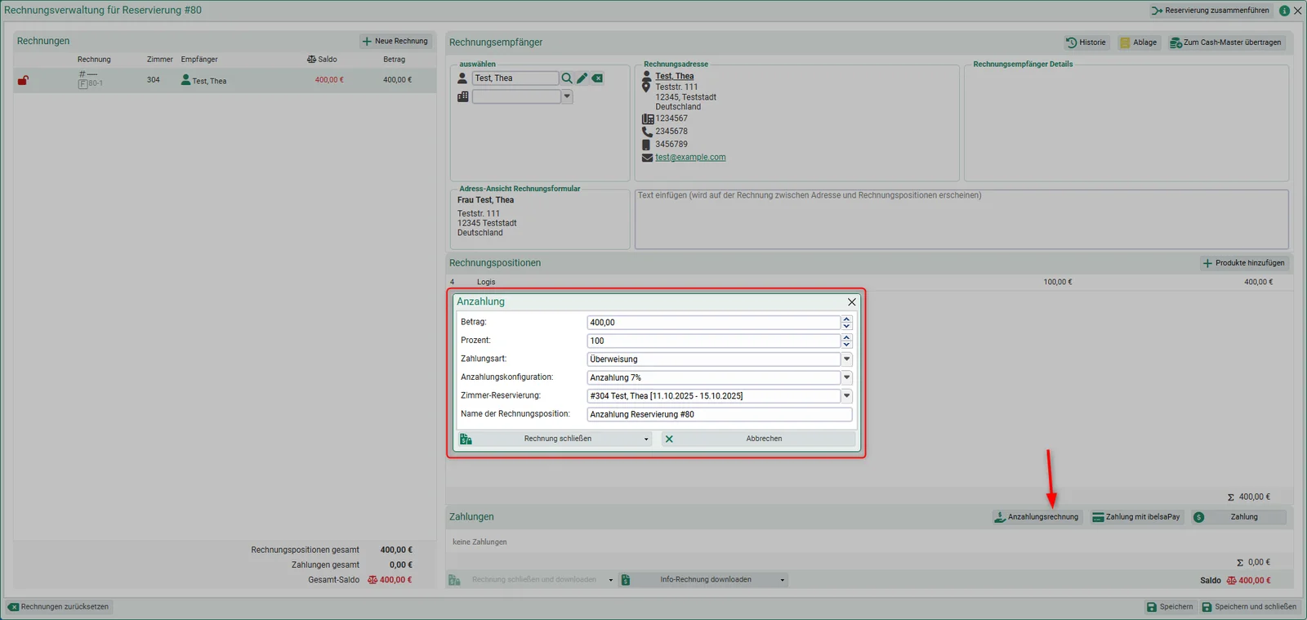Click Zum Cash-Master übertragen
Image resolution: width=1307 pixels, height=620 pixels.
click(x=1225, y=42)
